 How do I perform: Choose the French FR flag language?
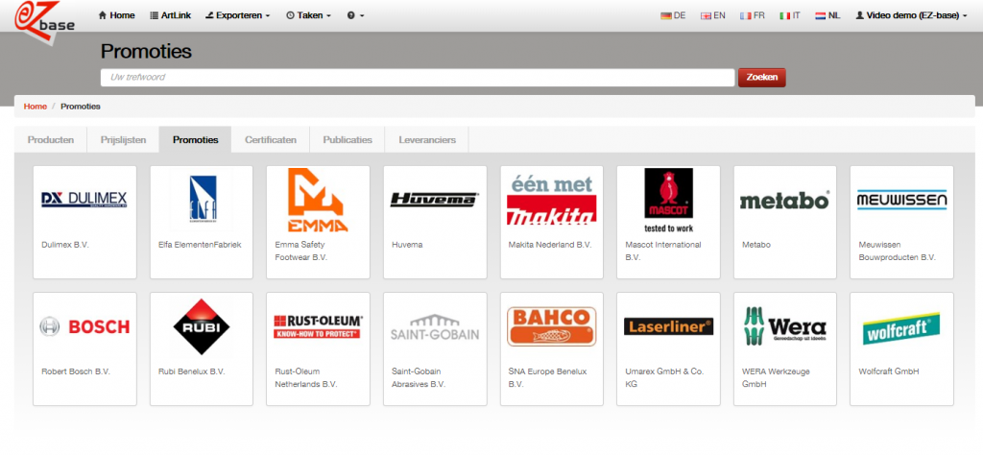753,15
